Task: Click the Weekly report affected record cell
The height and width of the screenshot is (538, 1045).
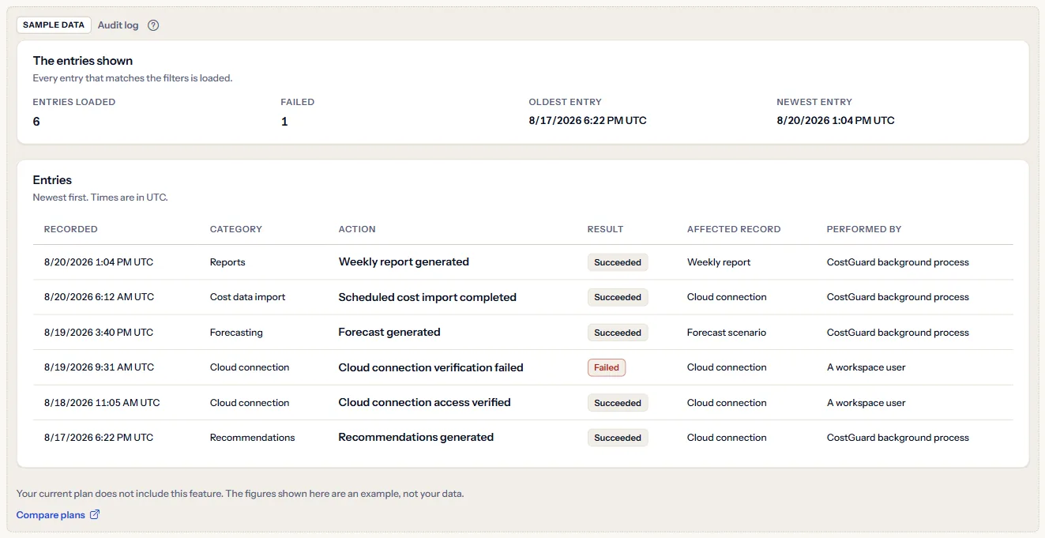Action: point(719,262)
